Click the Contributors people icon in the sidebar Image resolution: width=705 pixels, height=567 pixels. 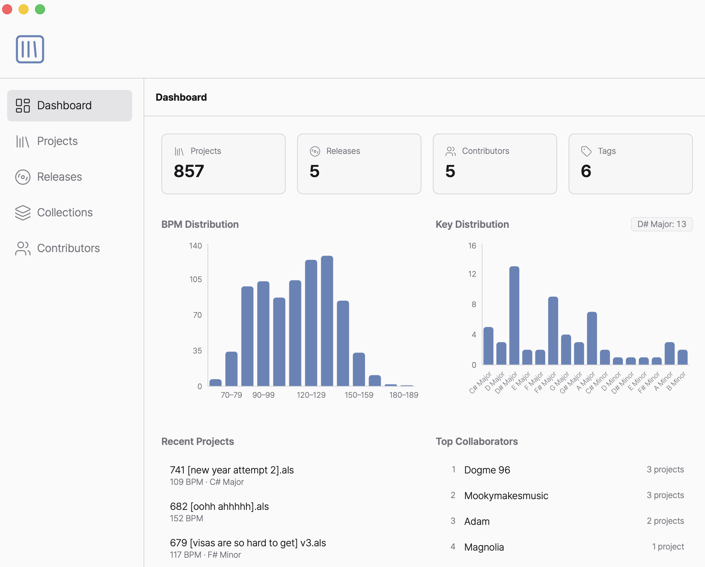22,248
